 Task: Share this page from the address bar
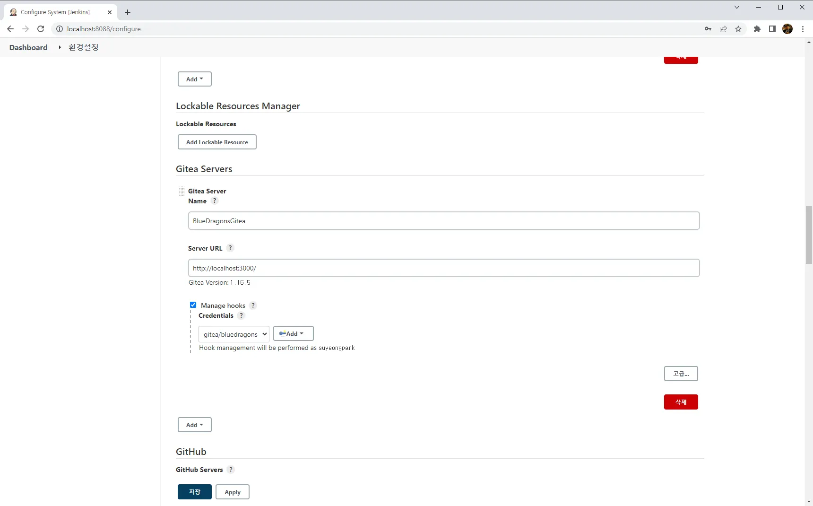pyautogui.click(x=723, y=29)
